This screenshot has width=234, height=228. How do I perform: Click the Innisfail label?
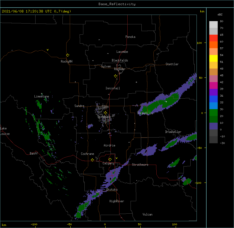[113, 88]
